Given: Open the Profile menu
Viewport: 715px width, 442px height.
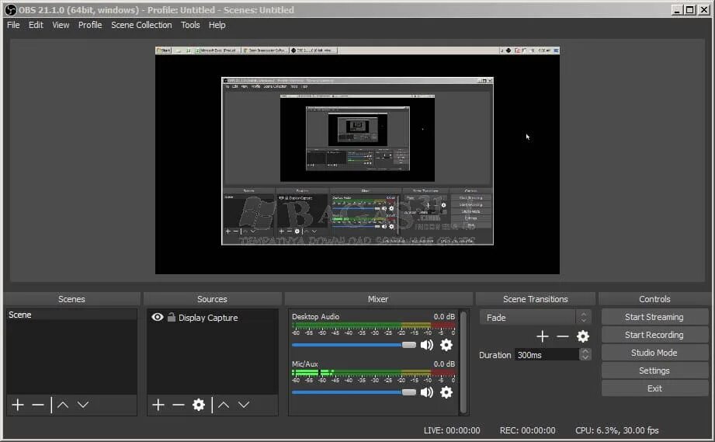Looking at the screenshot, I should [90, 25].
